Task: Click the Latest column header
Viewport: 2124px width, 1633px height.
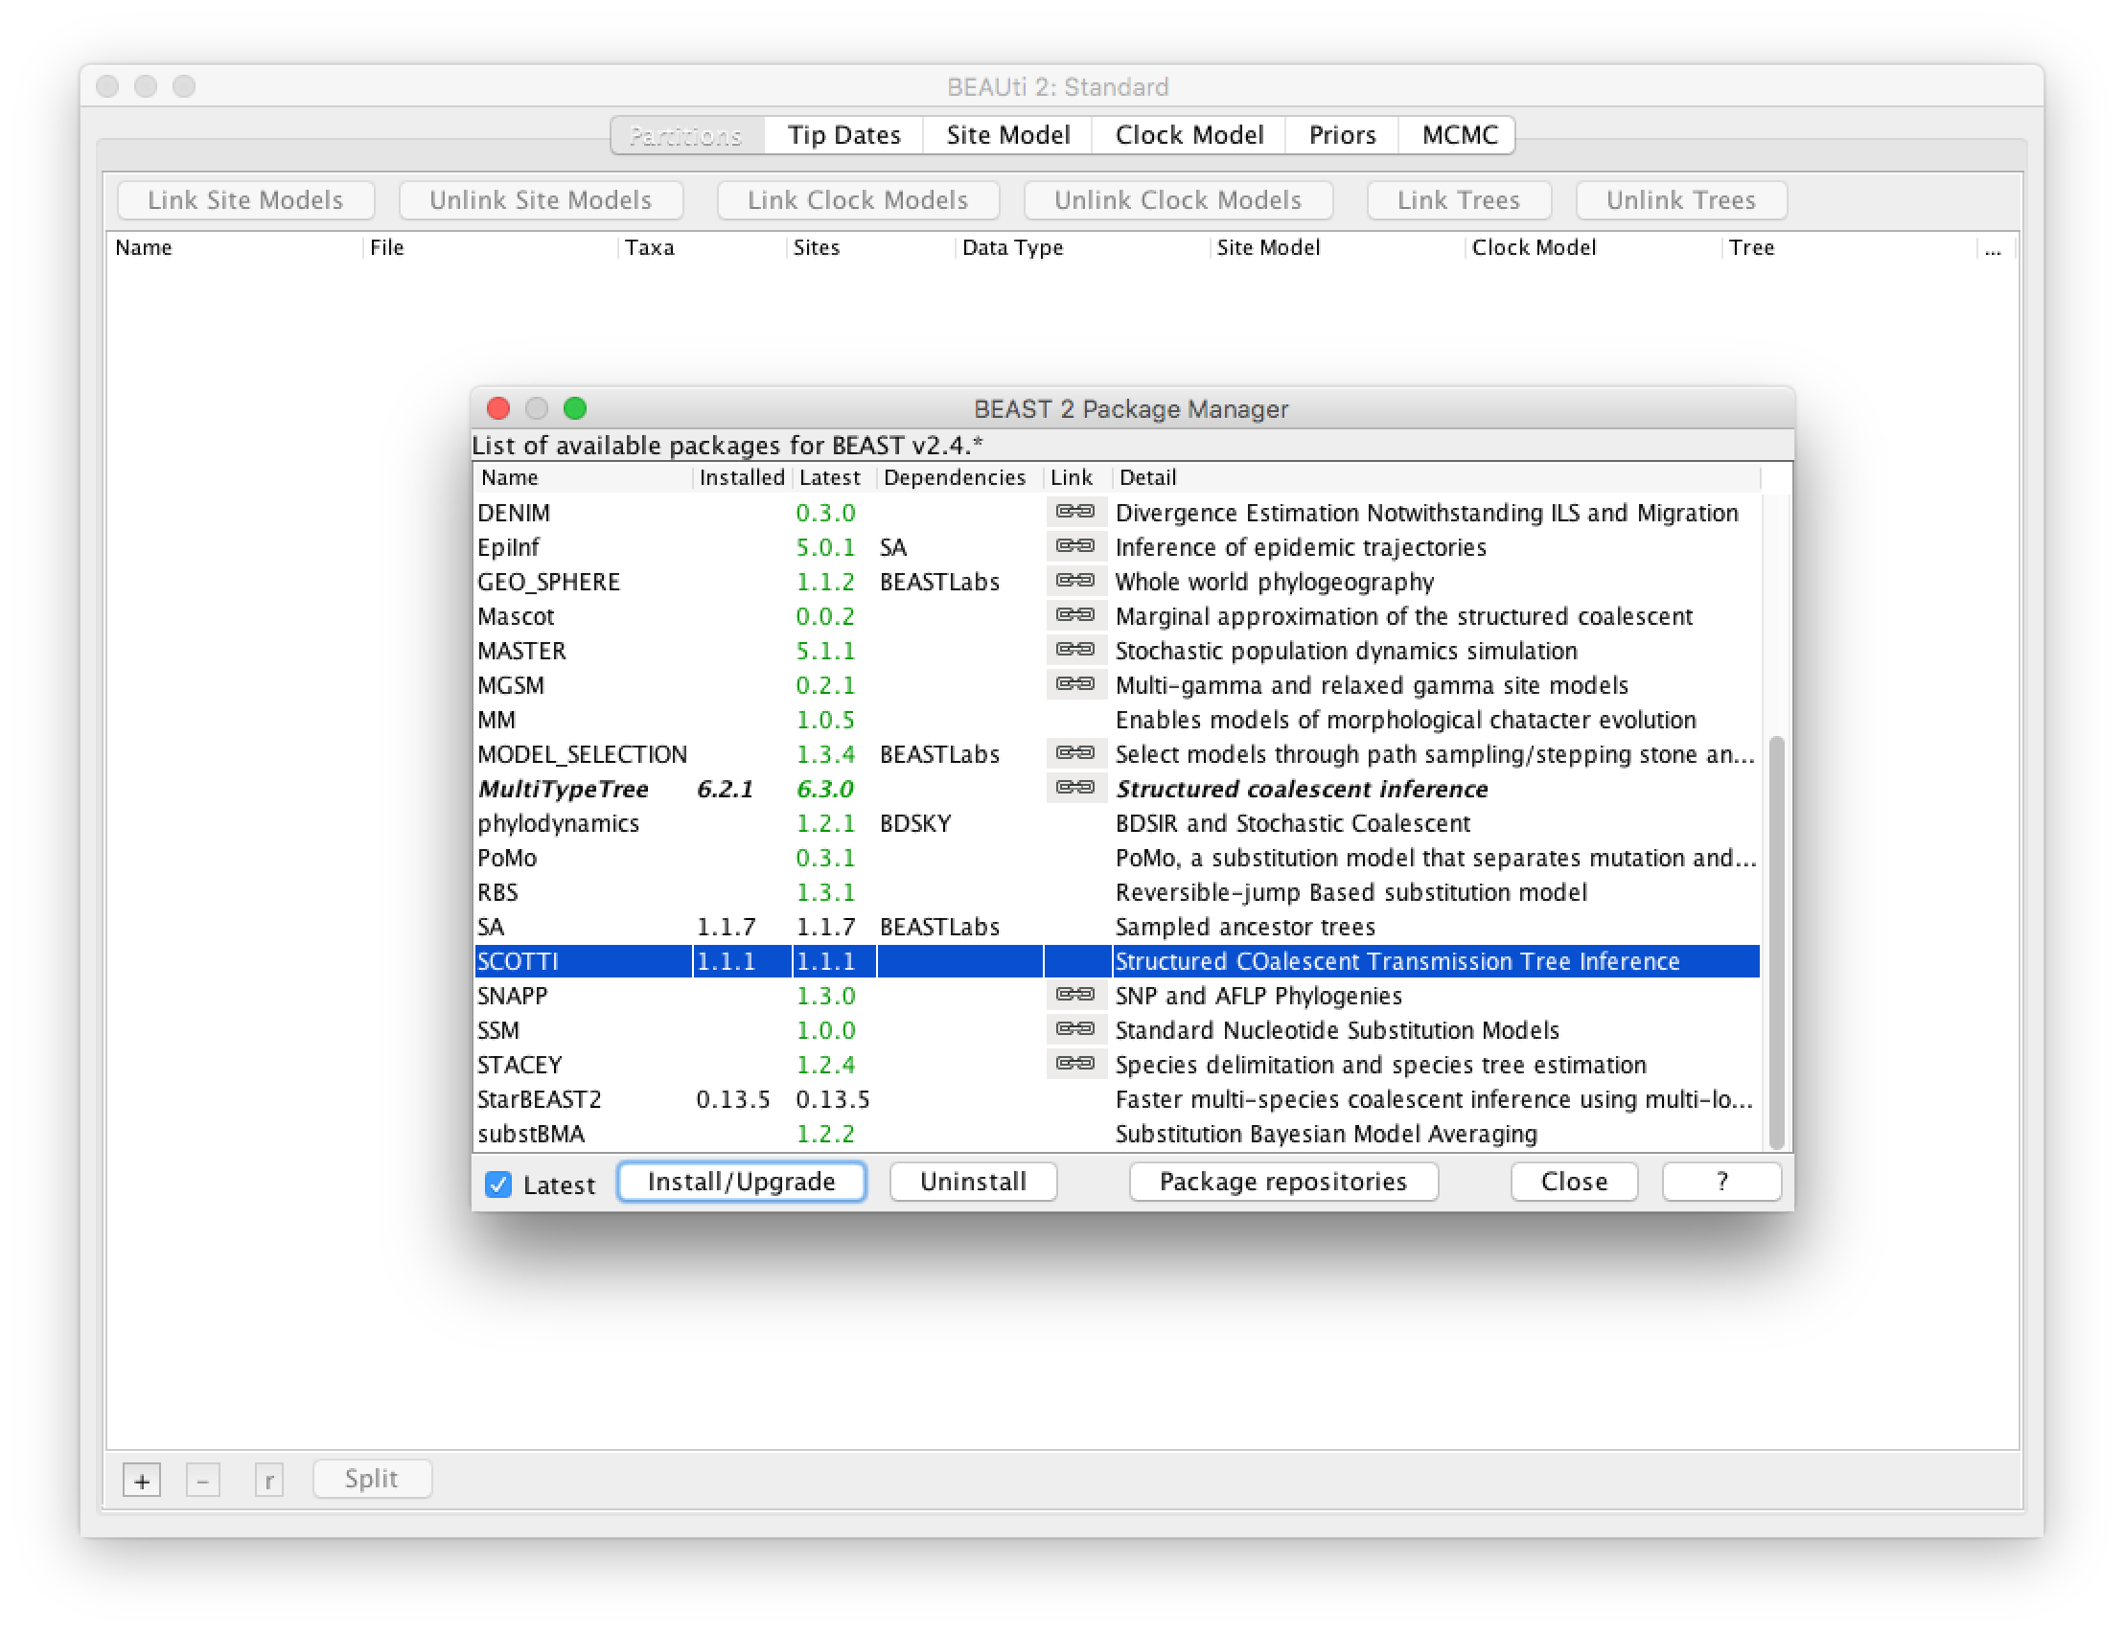Action: click(833, 477)
